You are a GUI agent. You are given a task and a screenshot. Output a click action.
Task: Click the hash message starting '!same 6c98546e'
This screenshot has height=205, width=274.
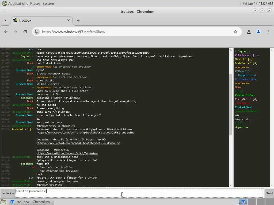tap(93, 53)
